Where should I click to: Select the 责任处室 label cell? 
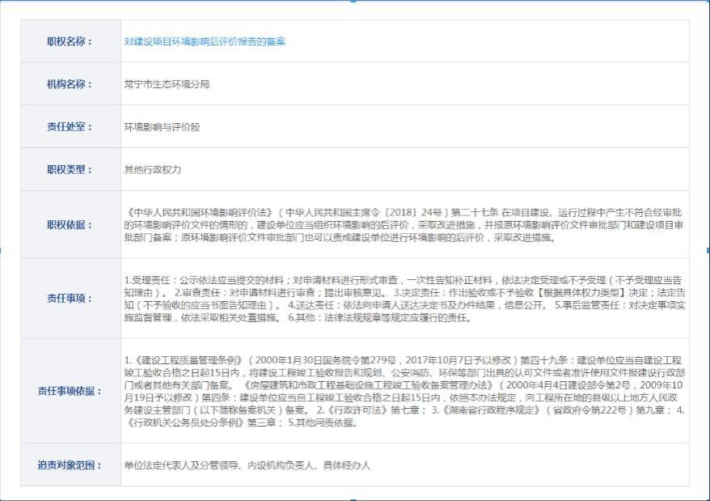click(x=70, y=127)
